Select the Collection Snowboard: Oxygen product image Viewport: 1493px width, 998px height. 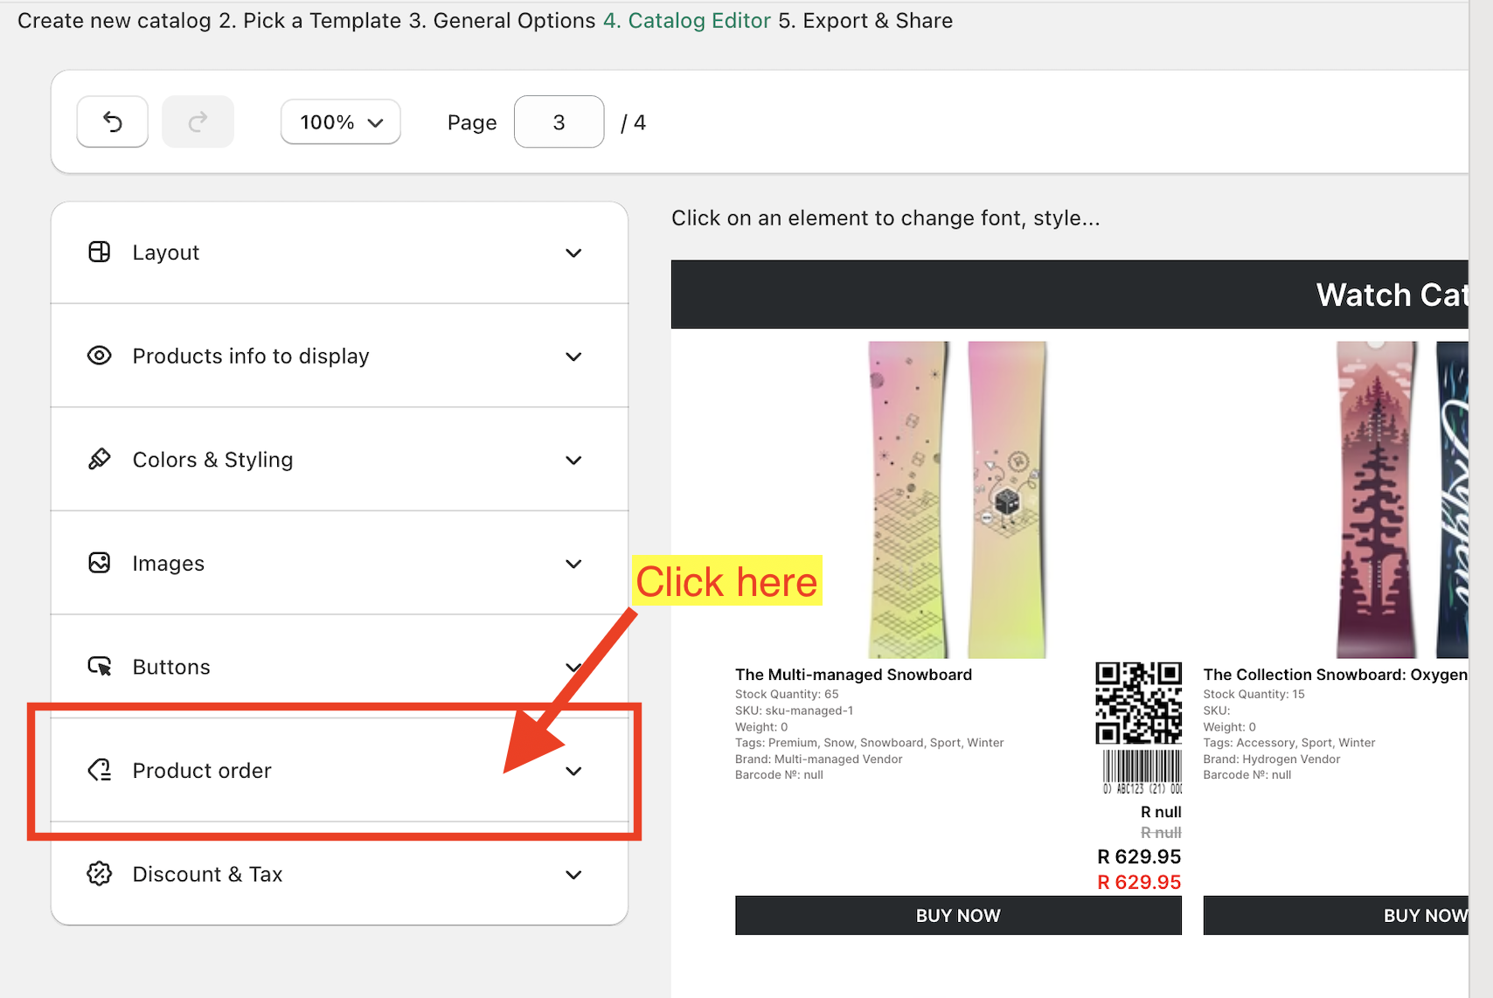[1402, 500]
